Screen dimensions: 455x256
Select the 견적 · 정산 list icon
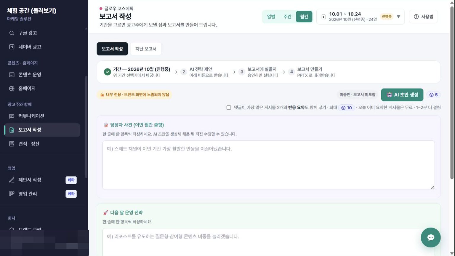tap(12, 144)
